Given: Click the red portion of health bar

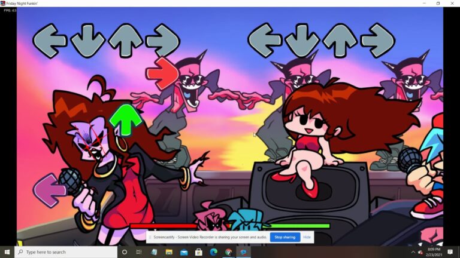Looking at the screenshot, I should [x=163, y=226].
